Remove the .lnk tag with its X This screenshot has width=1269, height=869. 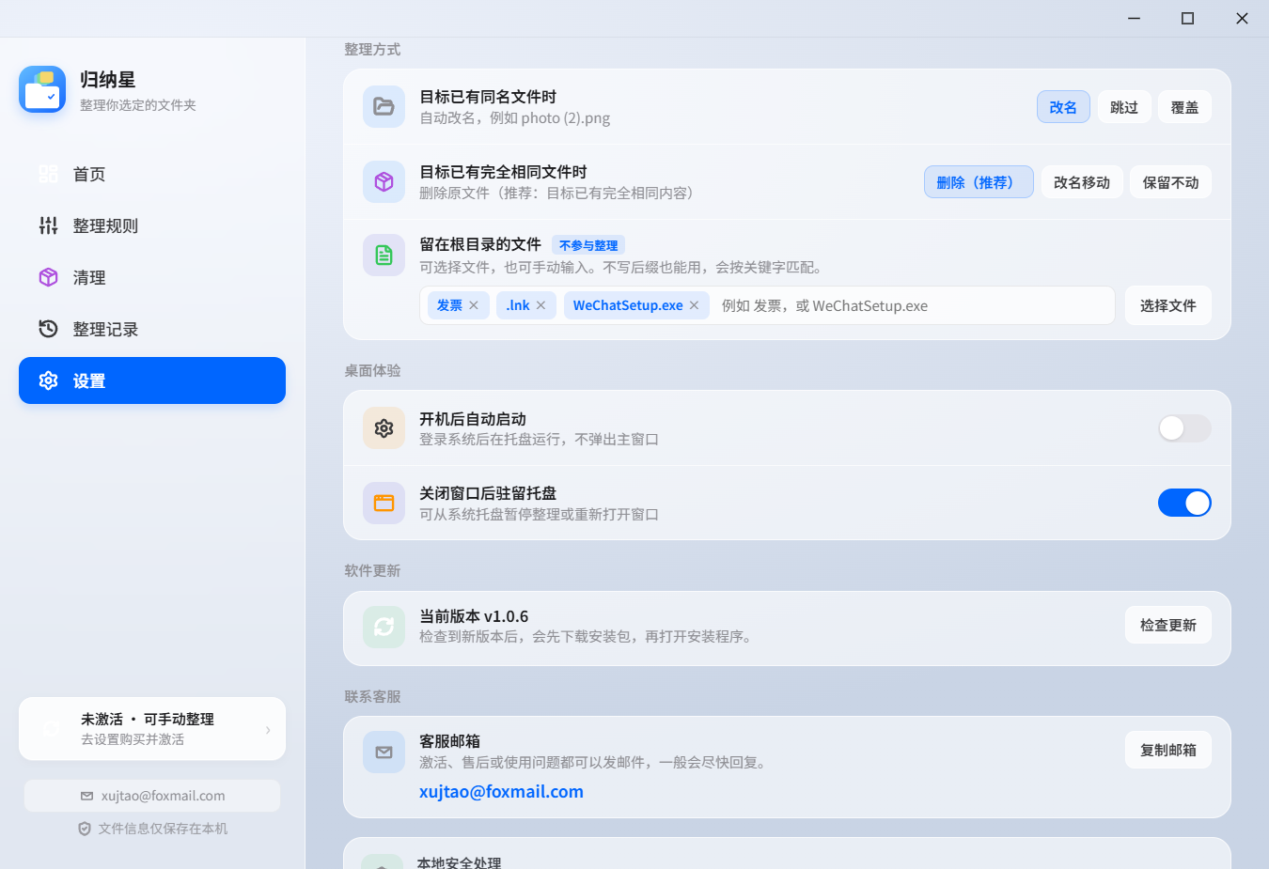[x=541, y=305]
